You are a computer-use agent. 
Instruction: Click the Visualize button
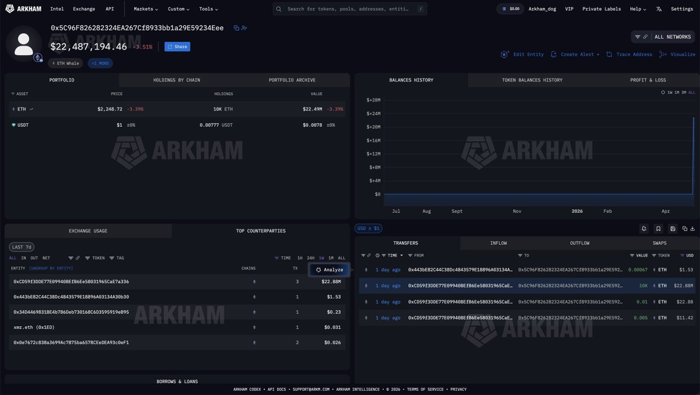tap(677, 54)
